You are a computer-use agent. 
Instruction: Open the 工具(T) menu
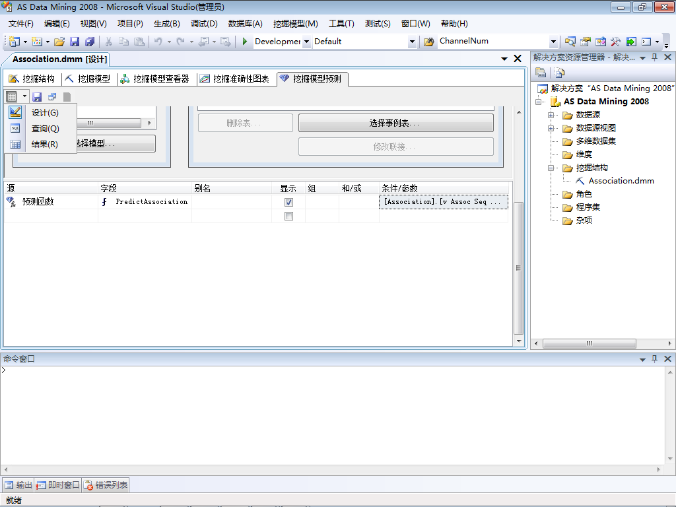[341, 23]
